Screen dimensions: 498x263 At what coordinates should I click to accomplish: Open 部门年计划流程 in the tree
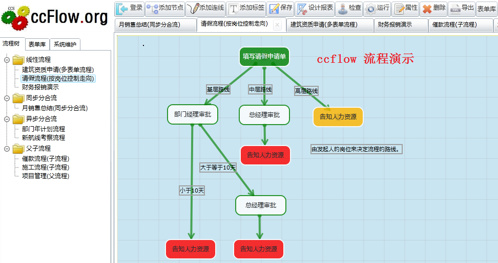(x=44, y=129)
